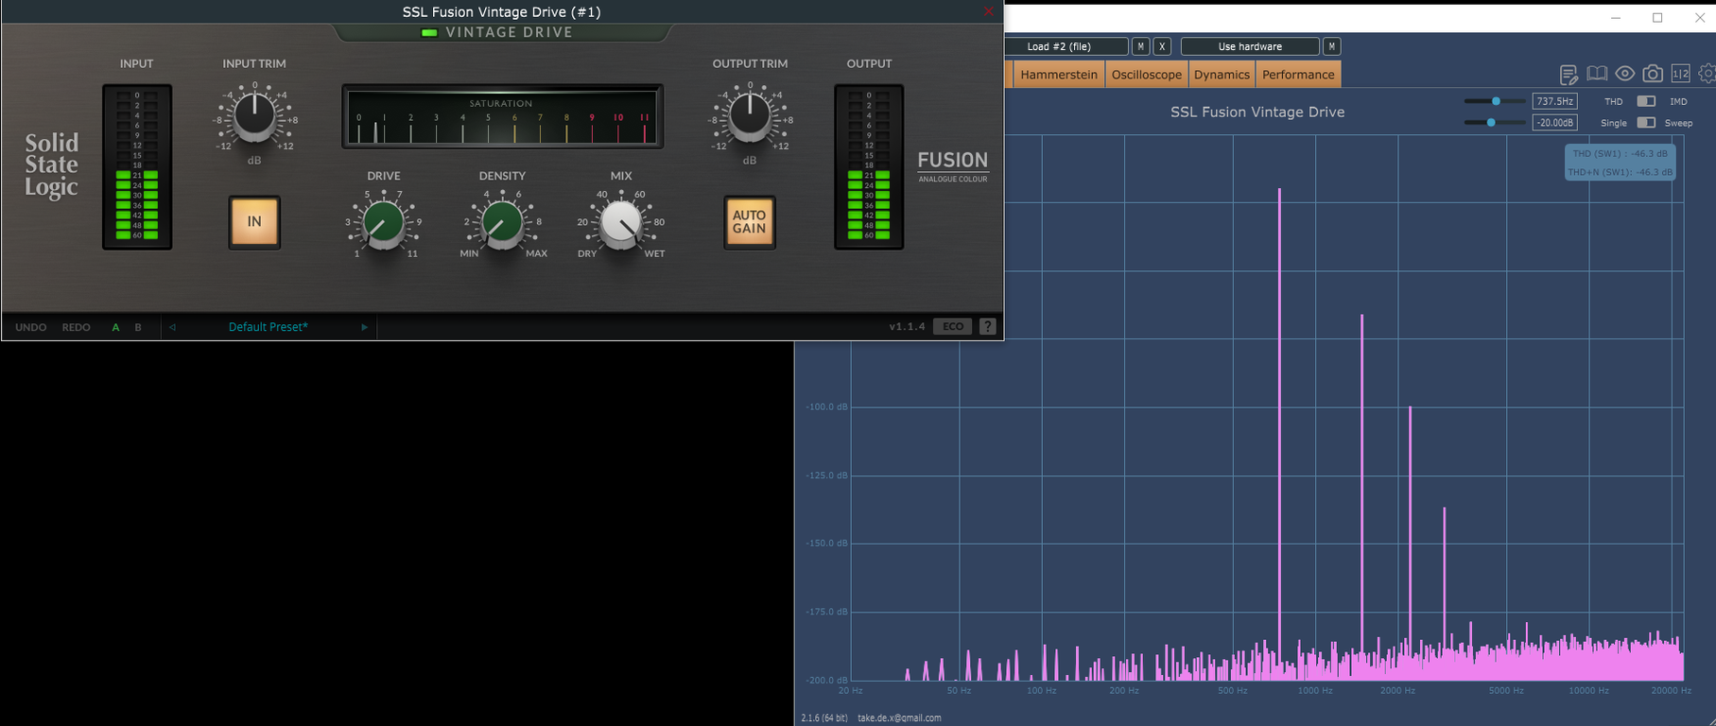Click the v1.1.4 version text

[x=907, y=327]
